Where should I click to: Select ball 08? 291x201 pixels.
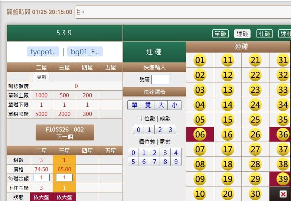(200, 164)
